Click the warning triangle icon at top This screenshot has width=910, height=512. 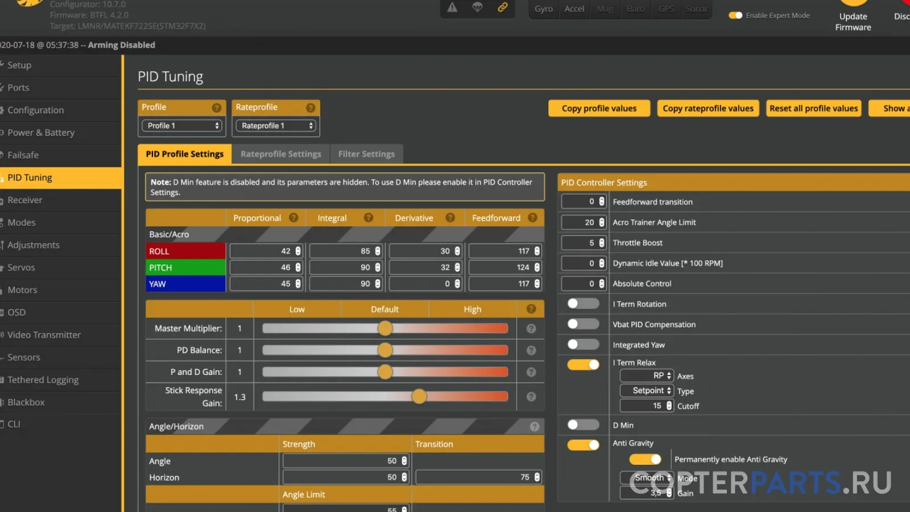452,7
